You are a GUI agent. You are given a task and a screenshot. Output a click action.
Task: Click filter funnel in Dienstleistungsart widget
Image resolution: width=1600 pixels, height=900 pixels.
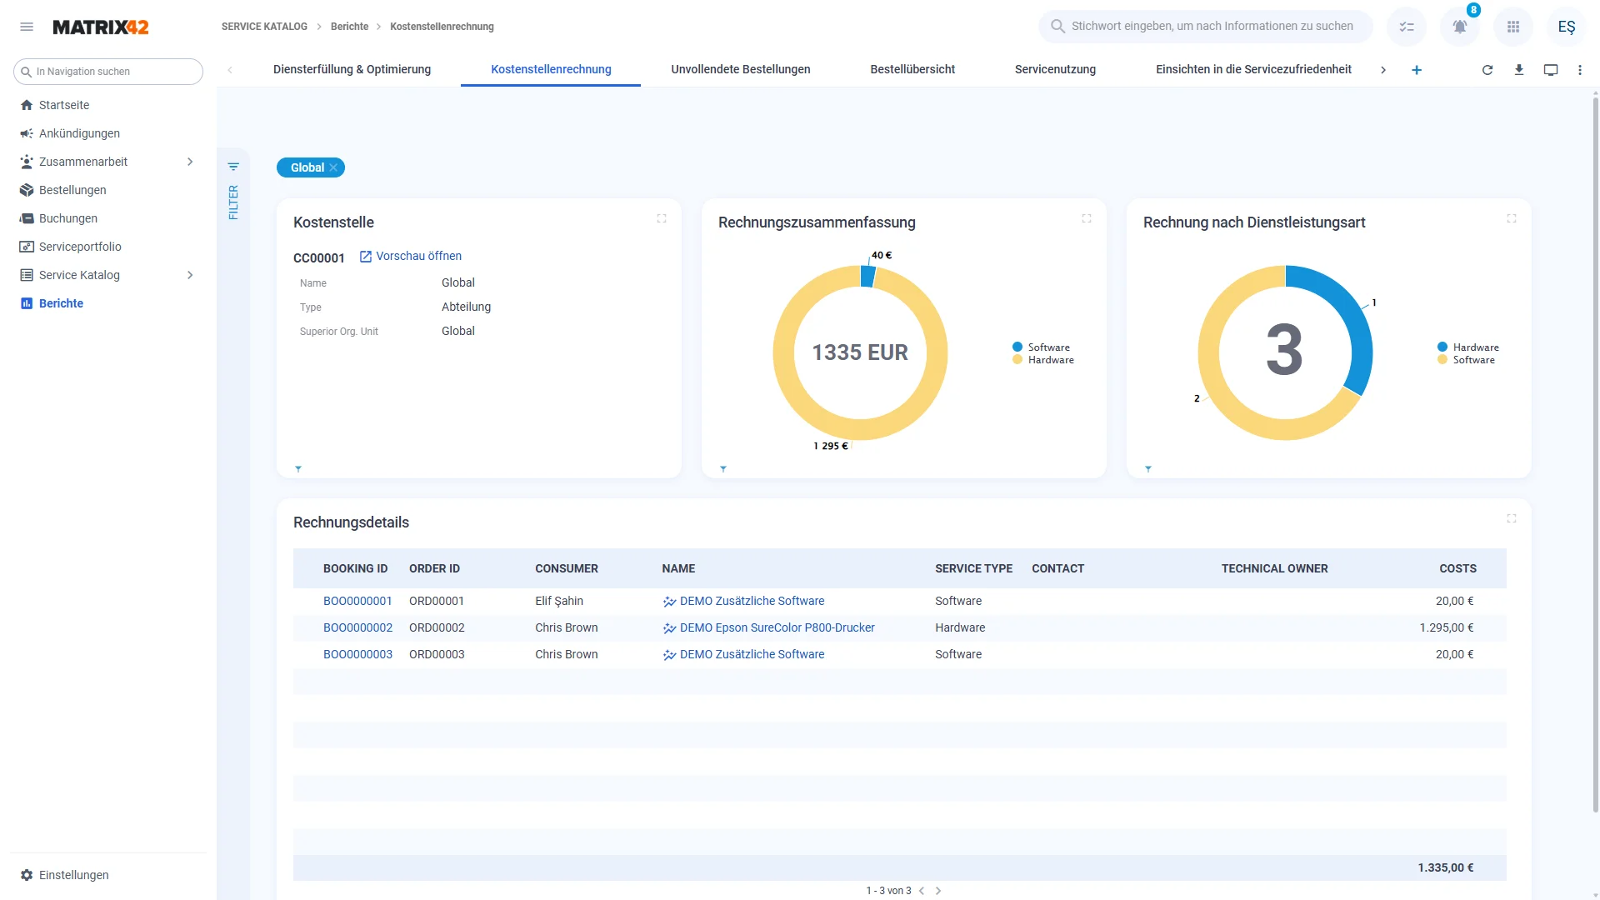(1148, 469)
